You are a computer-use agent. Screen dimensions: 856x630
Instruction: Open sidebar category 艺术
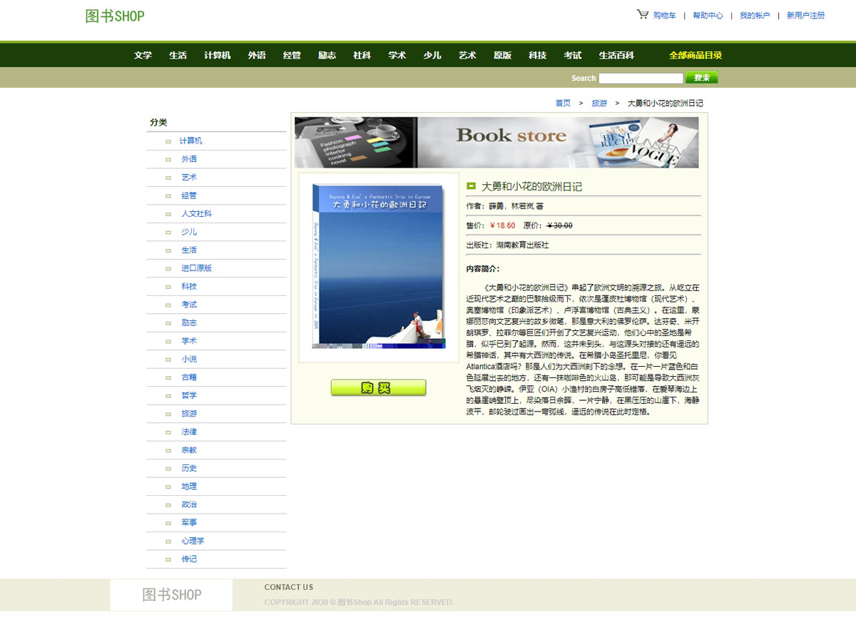pyautogui.click(x=189, y=178)
